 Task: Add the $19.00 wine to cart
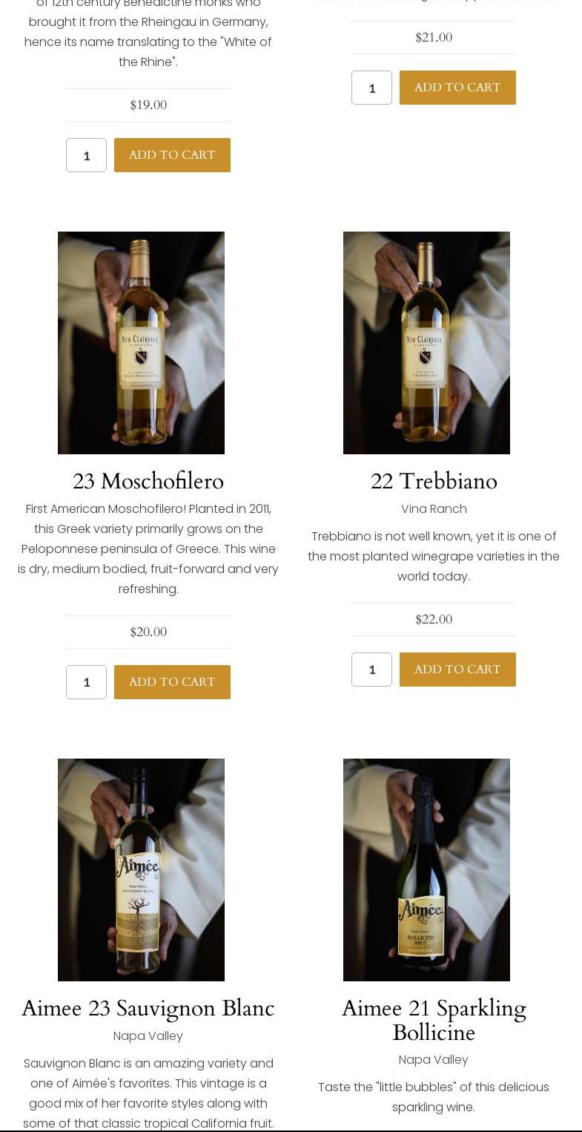click(x=172, y=155)
